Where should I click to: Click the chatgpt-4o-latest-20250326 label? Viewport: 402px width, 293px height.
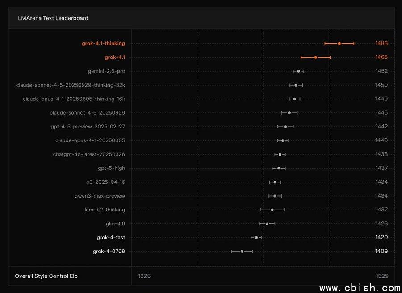point(89,154)
